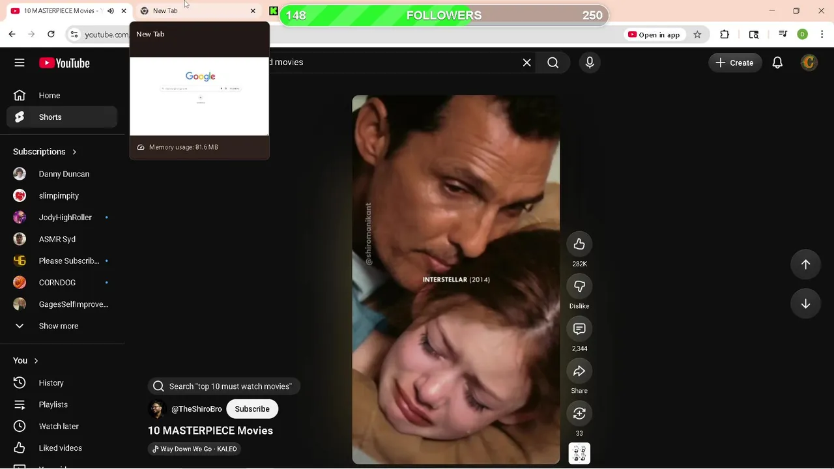Close the New Tab browser tab
The height and width of the screenshot is (469, 834).
(253, 11)
